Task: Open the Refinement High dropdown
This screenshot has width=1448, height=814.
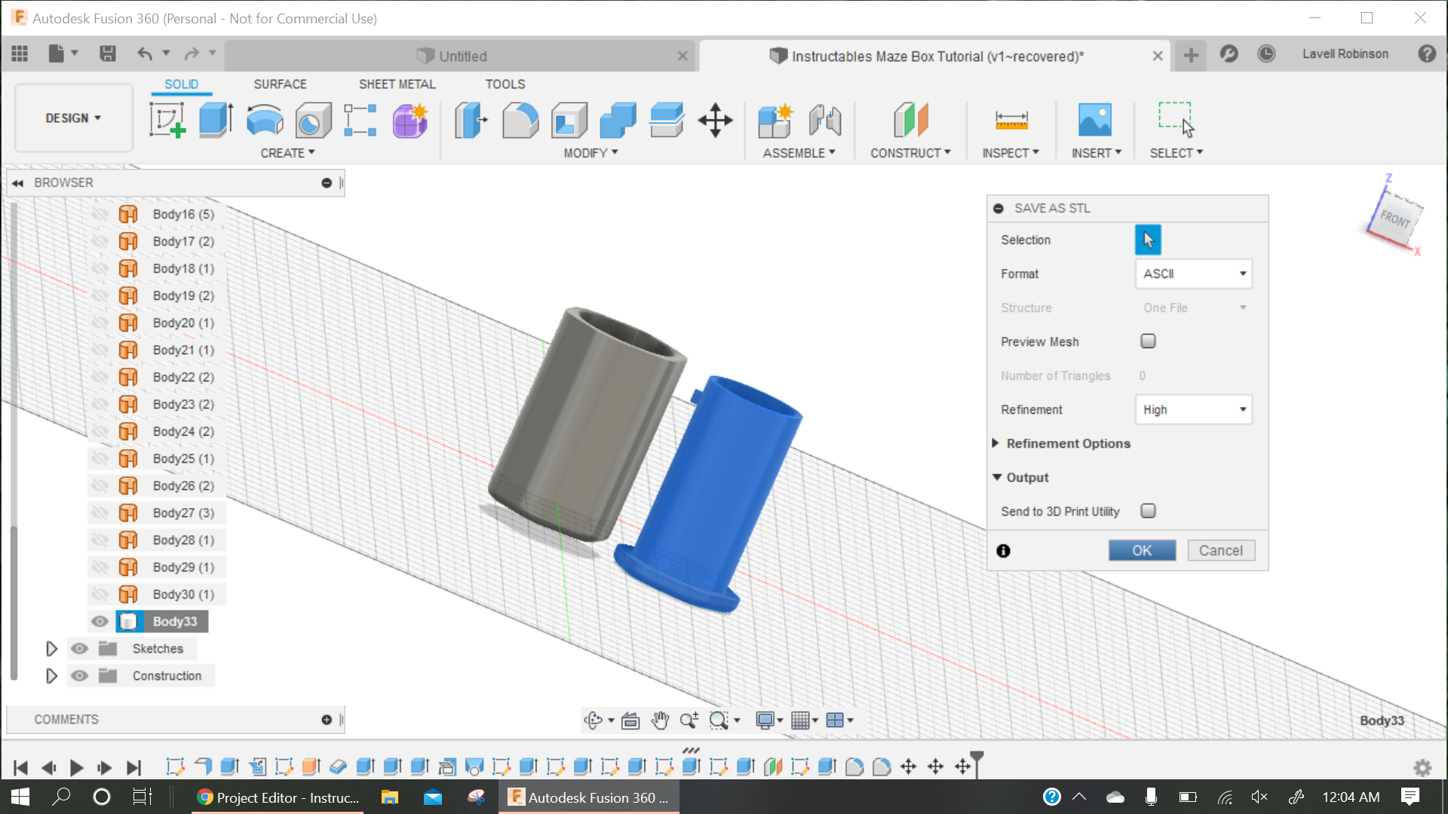Action: [1193, 409]
